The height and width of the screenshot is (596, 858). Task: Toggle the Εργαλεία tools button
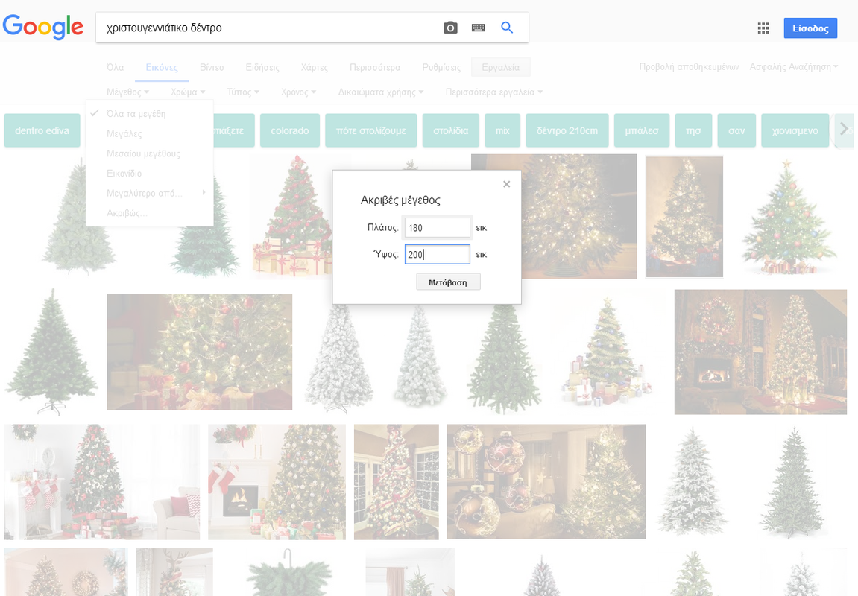click(x=501, y=67)
